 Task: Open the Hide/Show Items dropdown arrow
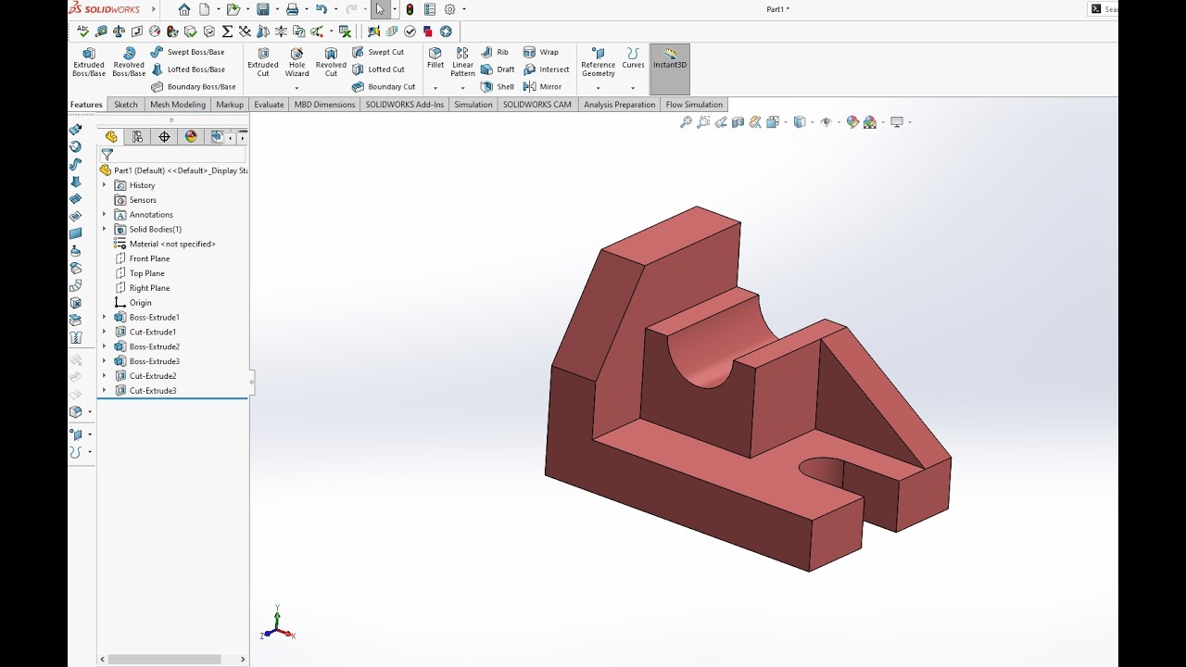839,122
